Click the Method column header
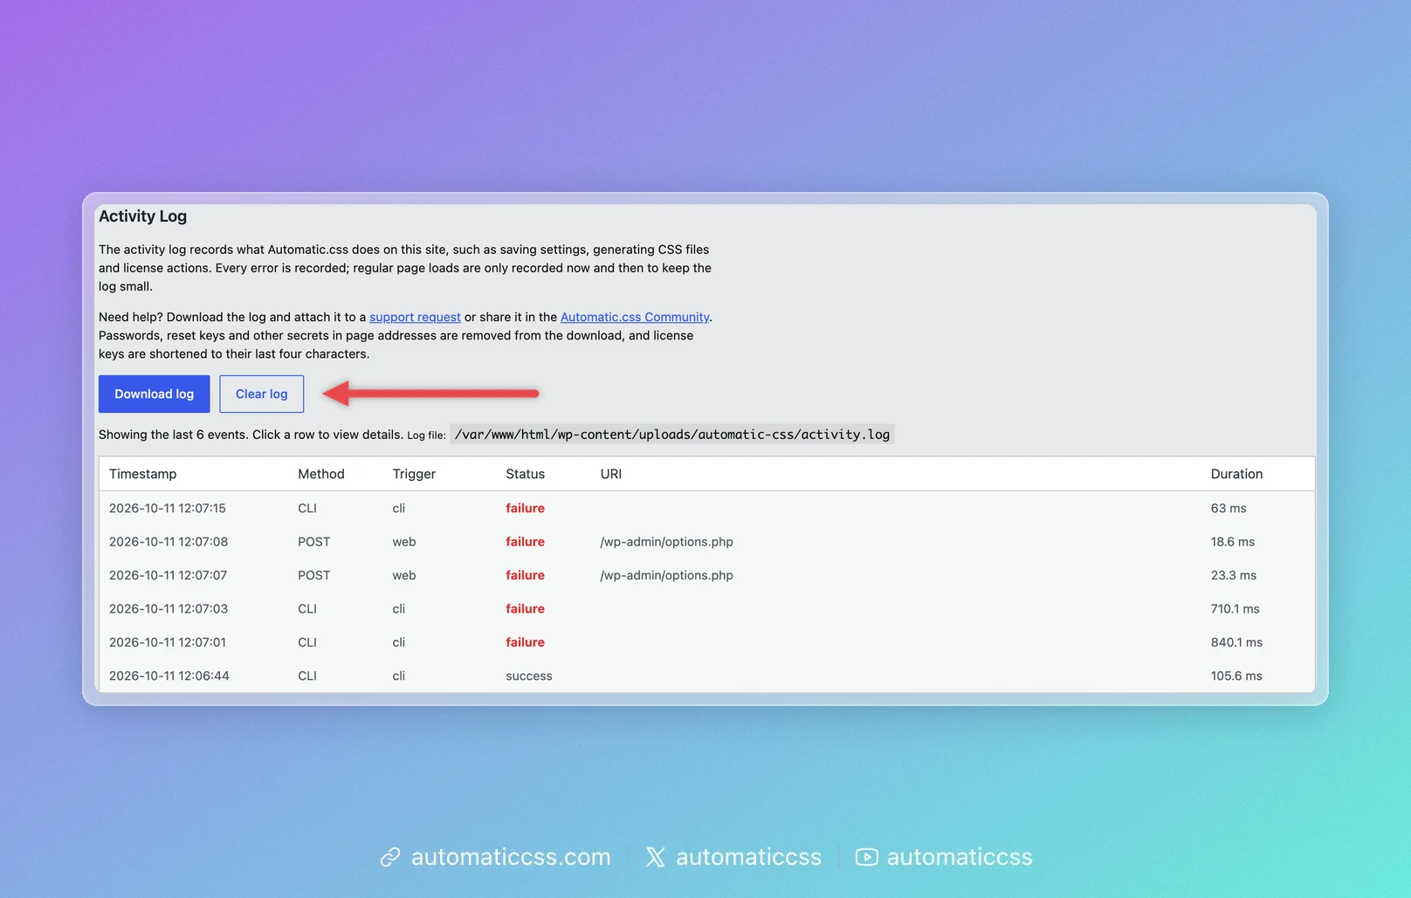The width and height of the screenshot is (1411, 898). coord(321,474)
